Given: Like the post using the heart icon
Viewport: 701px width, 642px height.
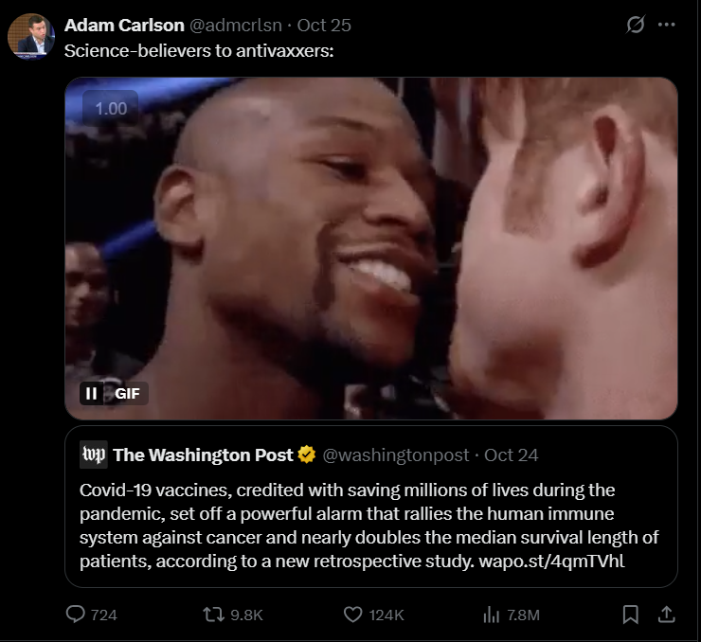Looking at the screenshot, I should tap(352, 615).
